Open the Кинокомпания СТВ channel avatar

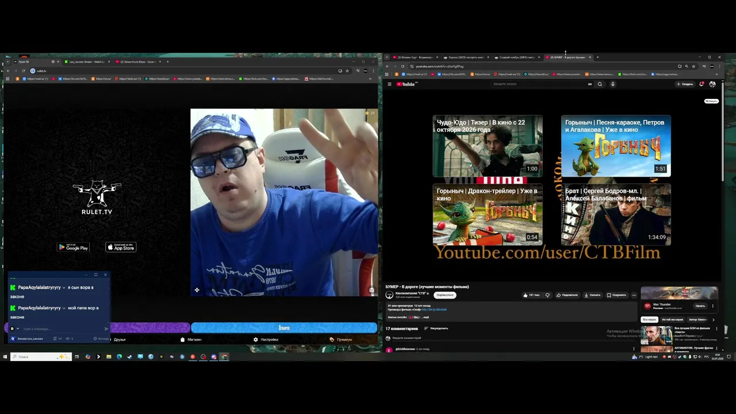click(x=389, y=294)
